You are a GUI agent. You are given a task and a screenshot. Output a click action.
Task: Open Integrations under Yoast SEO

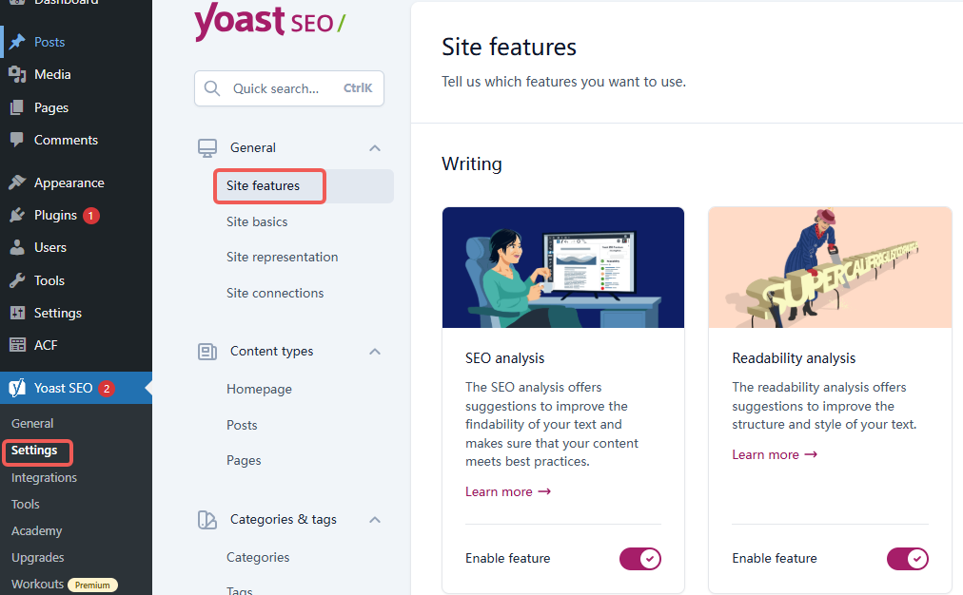[44, 477]
